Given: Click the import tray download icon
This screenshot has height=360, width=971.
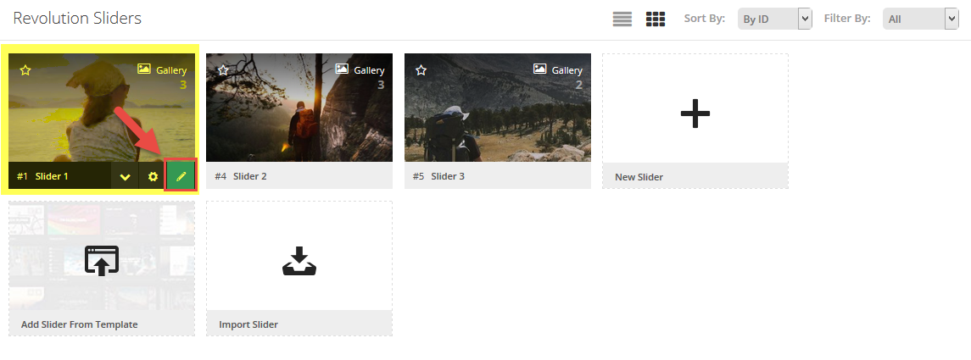Looking at the screenshot, I should click(299, 261).
